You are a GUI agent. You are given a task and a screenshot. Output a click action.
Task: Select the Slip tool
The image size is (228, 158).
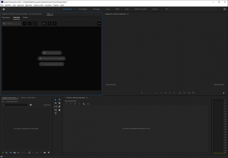click(x=56, y=106)
